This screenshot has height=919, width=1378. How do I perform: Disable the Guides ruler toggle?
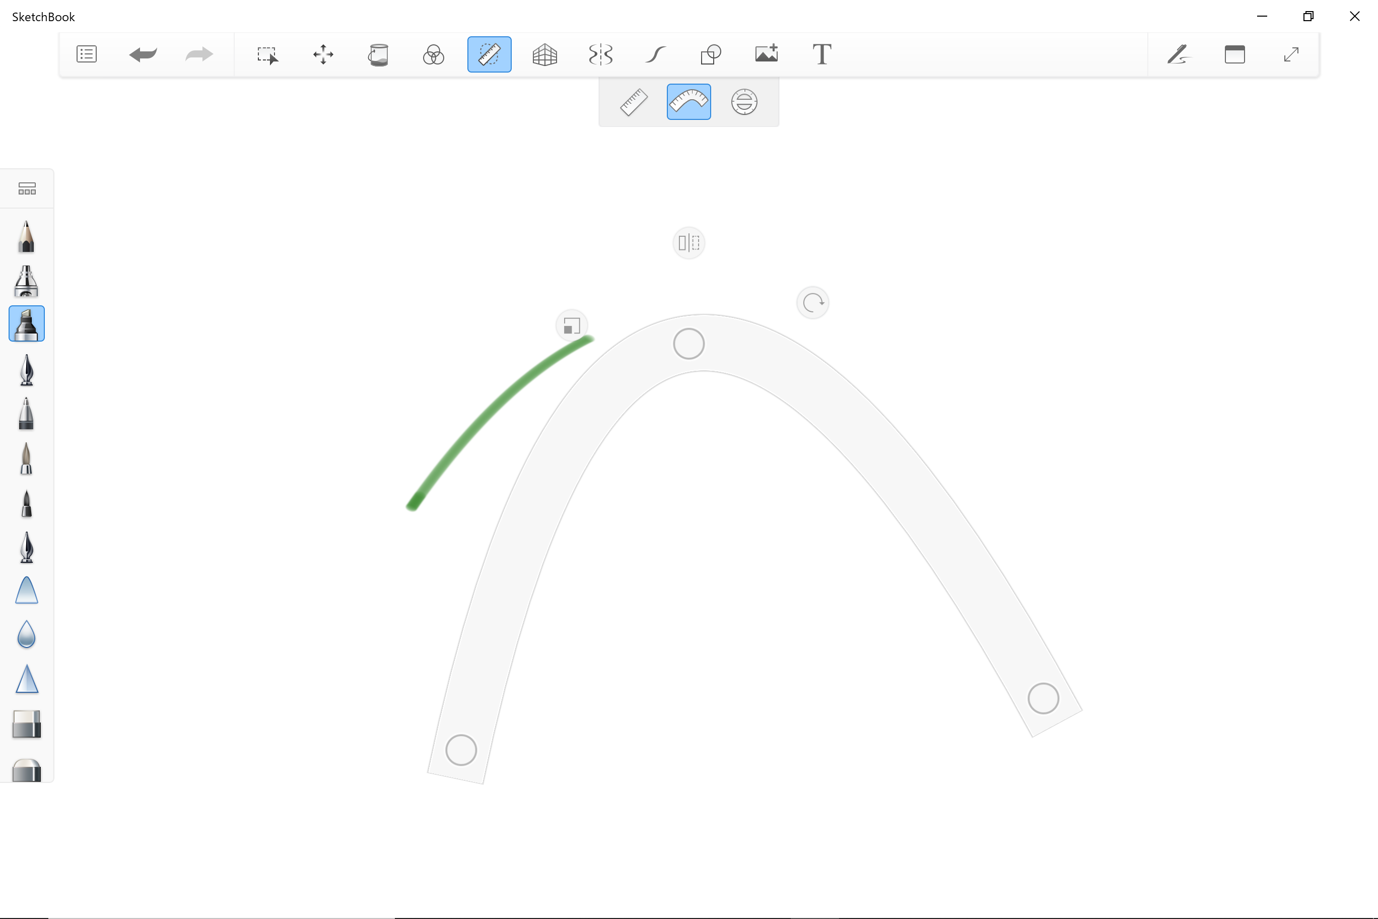(x=489, y=54)
